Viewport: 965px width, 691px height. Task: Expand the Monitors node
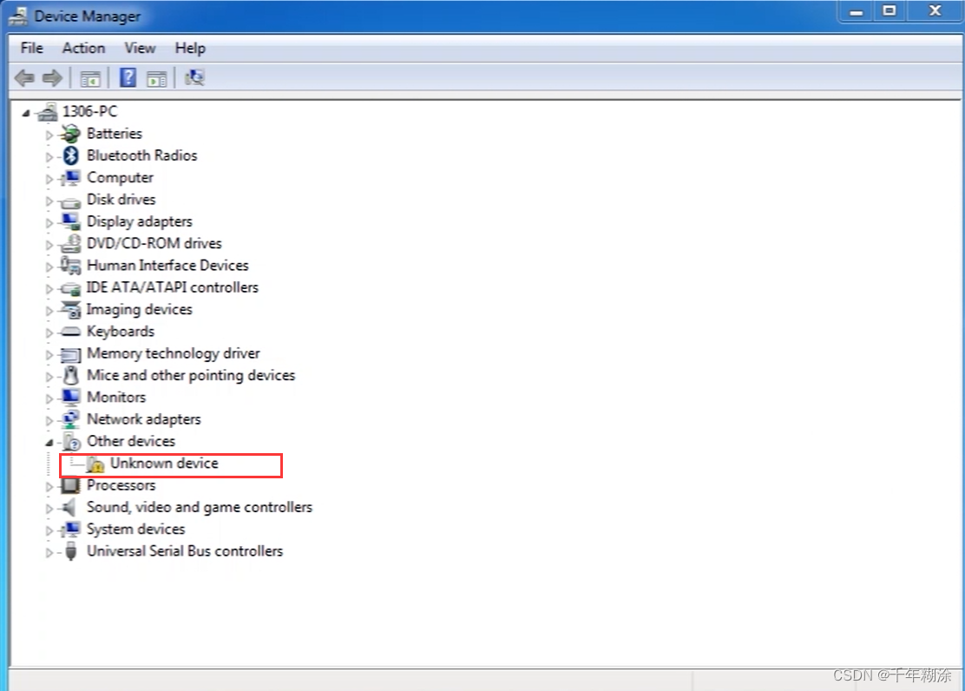click(49, 398)
